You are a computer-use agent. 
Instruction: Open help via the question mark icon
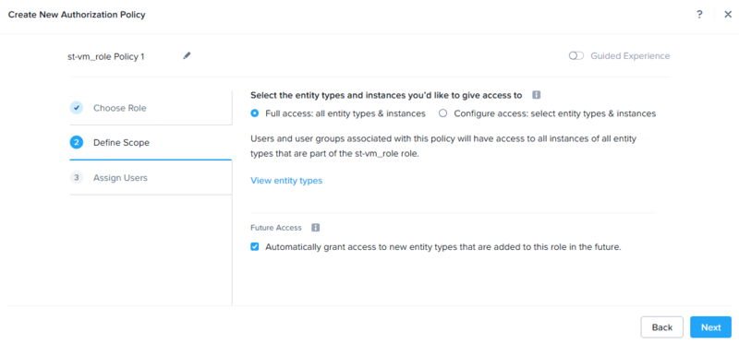pyautogui.click(x=699, y=14)
